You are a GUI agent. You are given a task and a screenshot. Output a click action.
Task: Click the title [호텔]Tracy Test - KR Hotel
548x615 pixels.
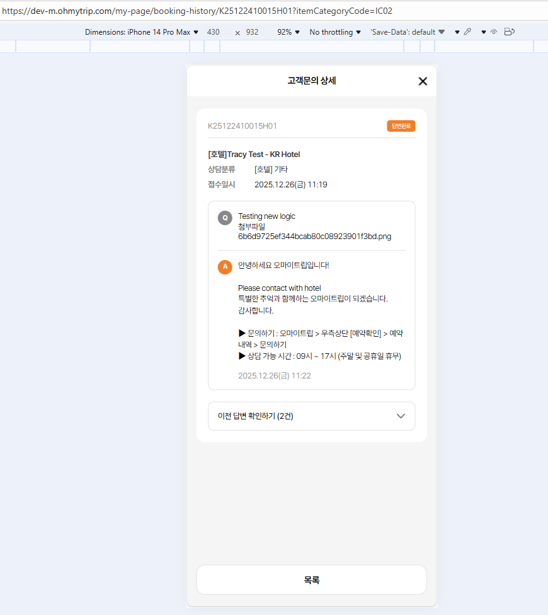click(x=254, y=155)
